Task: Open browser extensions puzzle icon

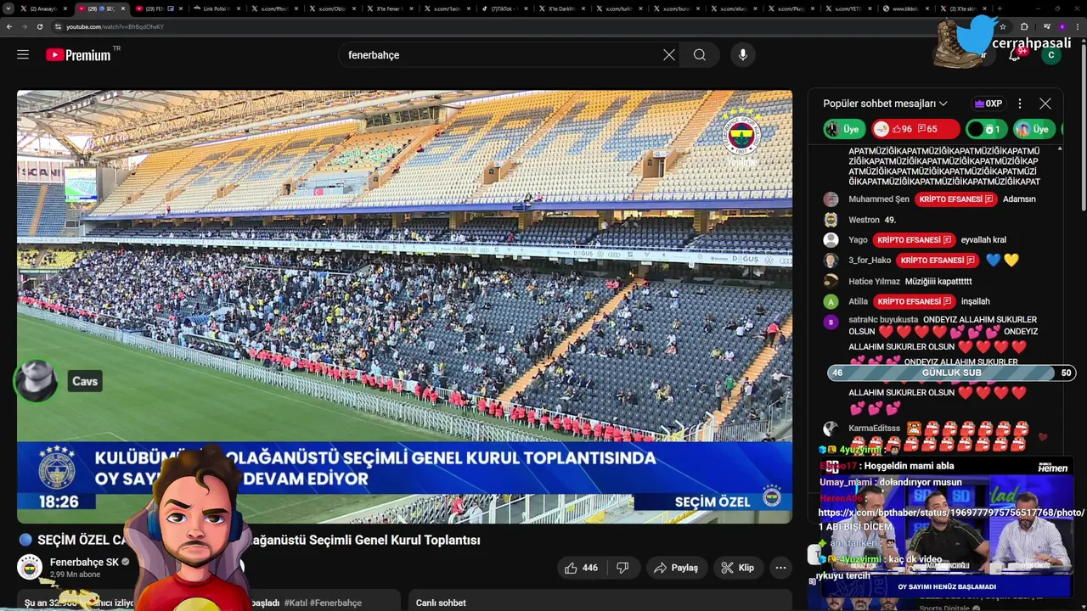Action: pos(1024,26)
